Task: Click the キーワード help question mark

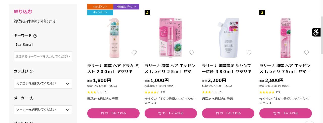Action: tap(35, 36)
